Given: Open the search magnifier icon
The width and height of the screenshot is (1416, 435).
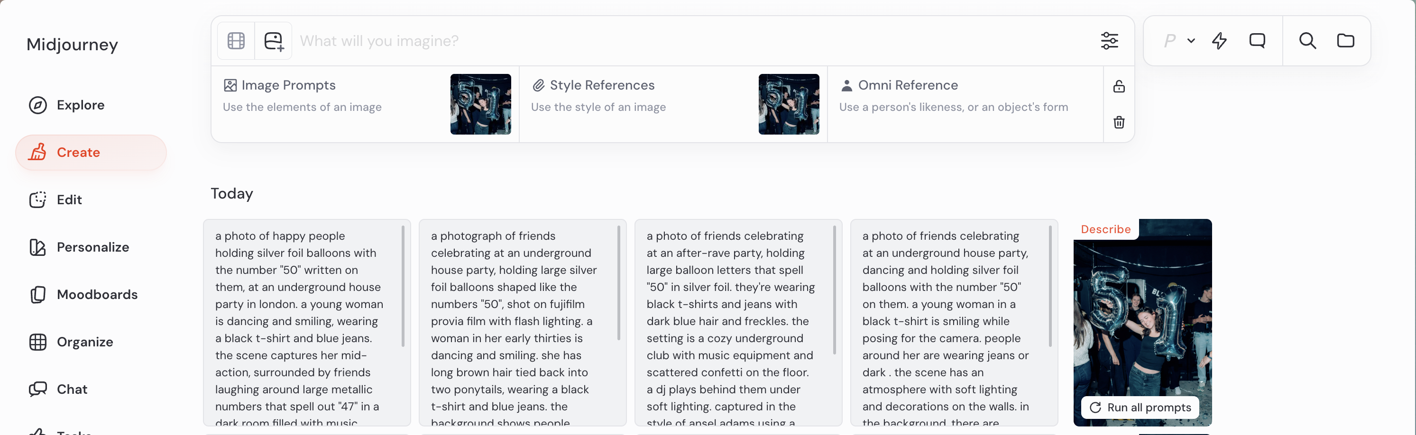Looking at the screenshot, I should [x=1307, y=41].
